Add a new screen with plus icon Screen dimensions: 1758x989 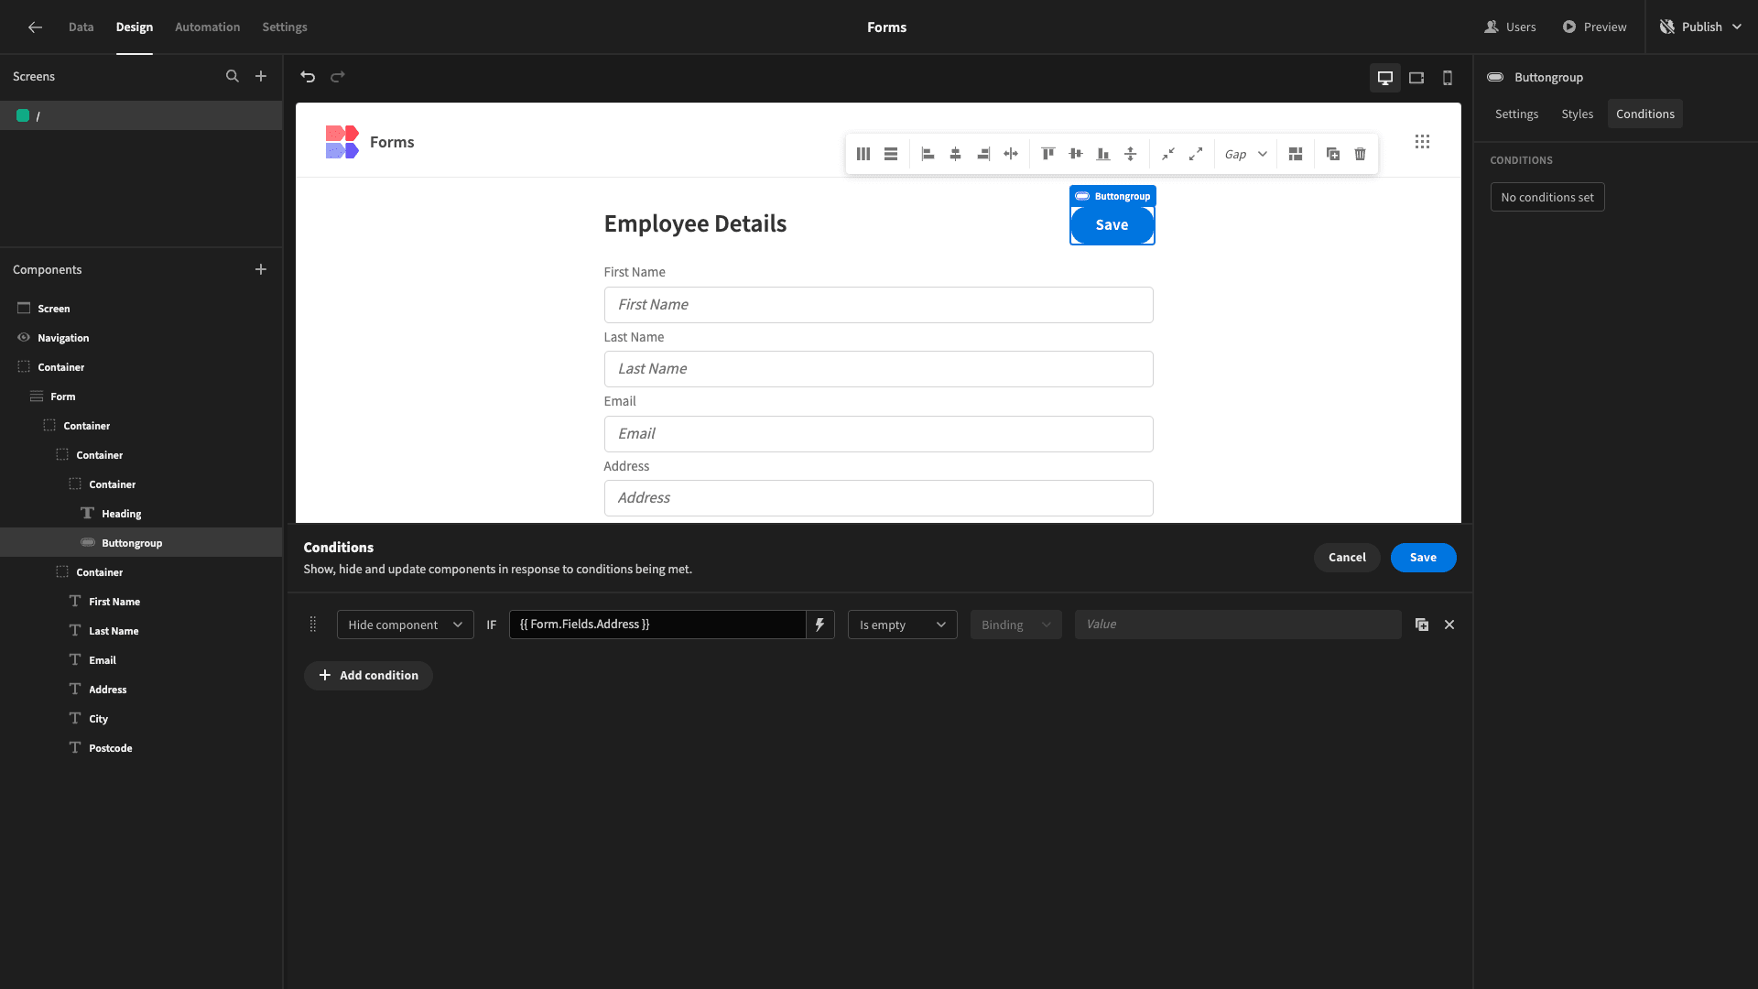(x=261, y=77)
